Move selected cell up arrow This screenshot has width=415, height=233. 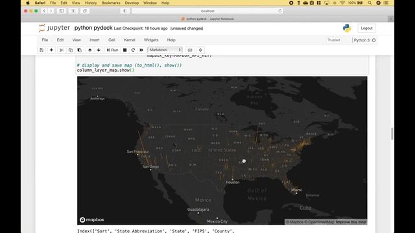[x=90, y=50]
